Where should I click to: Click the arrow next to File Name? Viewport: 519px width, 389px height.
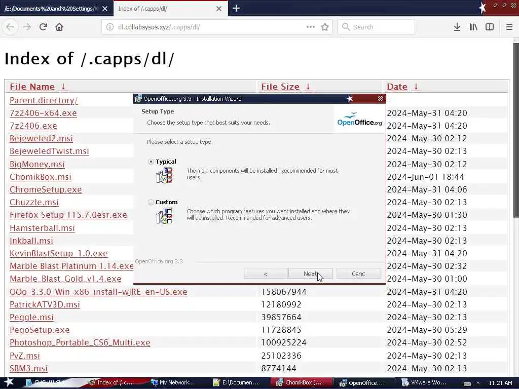(63, 87)
